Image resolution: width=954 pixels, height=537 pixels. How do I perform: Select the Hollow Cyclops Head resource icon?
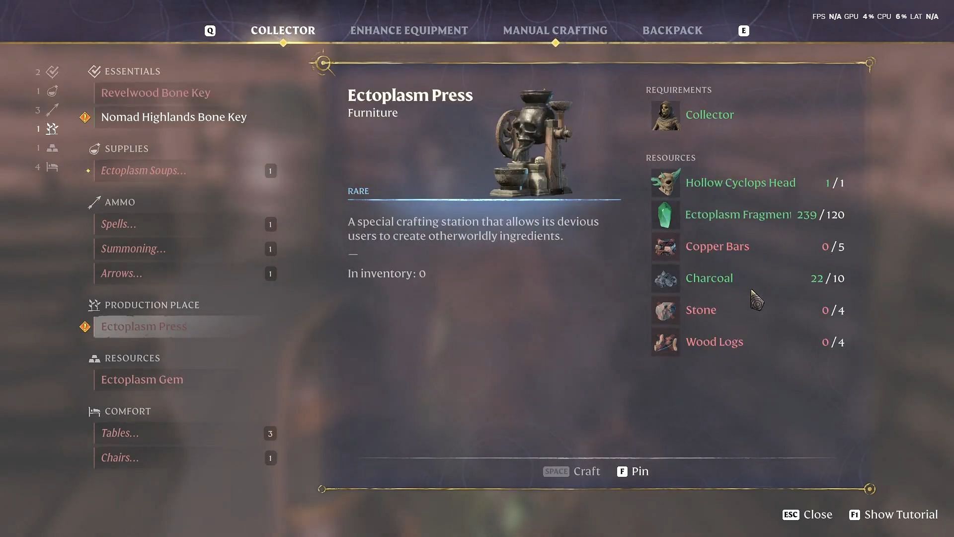click(x=663, y=182)
